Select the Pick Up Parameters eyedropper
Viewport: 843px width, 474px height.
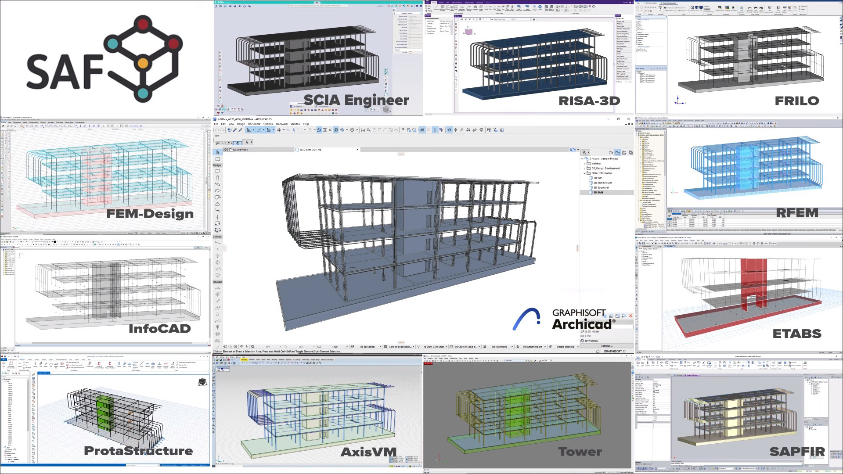tap(234, 130)
